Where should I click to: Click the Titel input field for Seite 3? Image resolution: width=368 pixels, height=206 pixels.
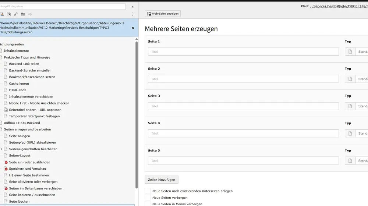click(243, 106)
